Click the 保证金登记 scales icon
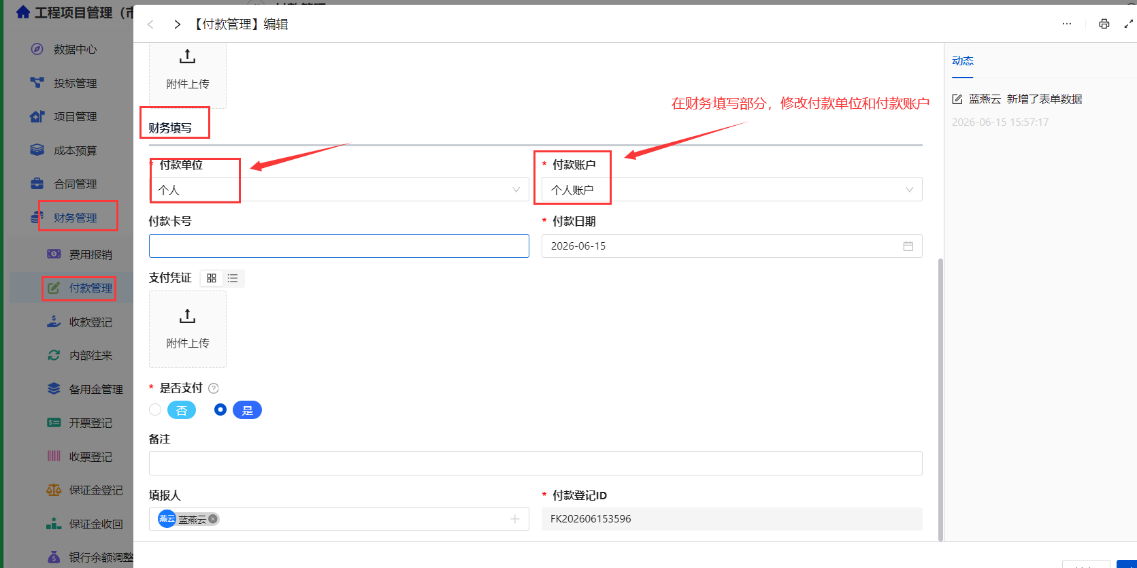 (54, 490)
